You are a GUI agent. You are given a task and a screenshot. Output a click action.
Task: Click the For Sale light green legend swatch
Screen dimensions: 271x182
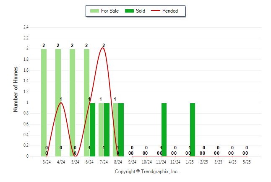[94, 11]
